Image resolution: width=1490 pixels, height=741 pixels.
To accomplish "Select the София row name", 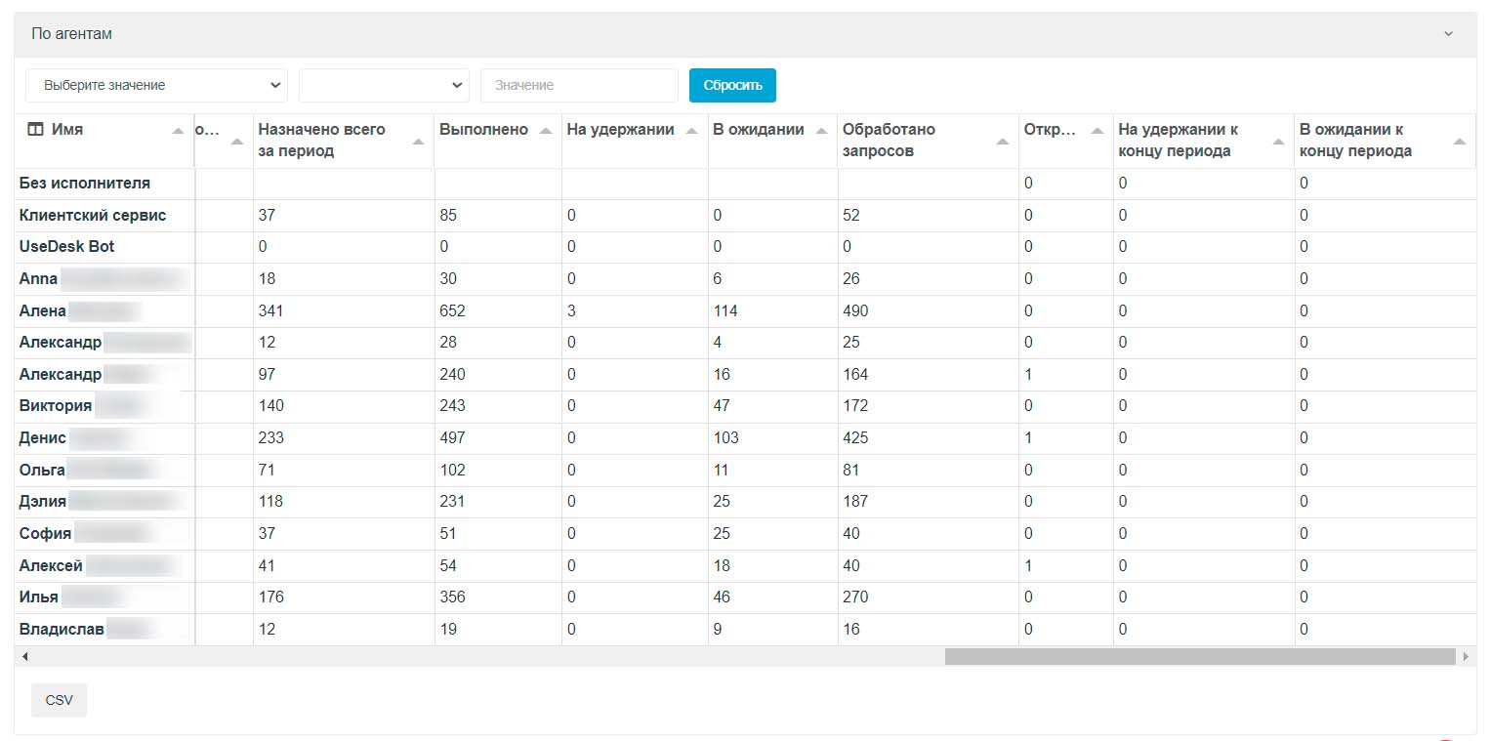I will tap(45, 533).
